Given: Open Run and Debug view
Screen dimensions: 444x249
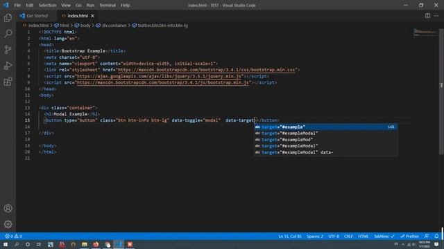Looking at the screenshot, I should point(8,66).
